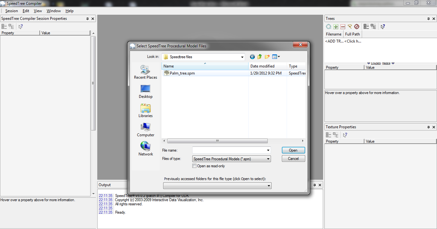
Task: Activate What's This help in Session Properties
Action: coord(20,27)
